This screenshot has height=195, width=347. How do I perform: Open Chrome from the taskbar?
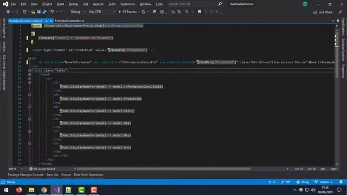pos(44,190)
